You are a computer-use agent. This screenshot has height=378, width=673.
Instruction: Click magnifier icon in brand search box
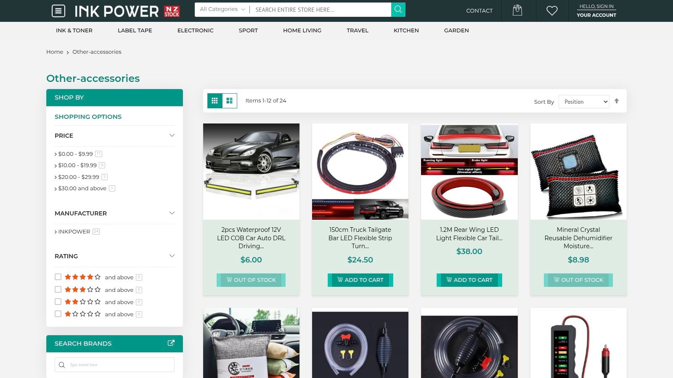coord(62,365)
